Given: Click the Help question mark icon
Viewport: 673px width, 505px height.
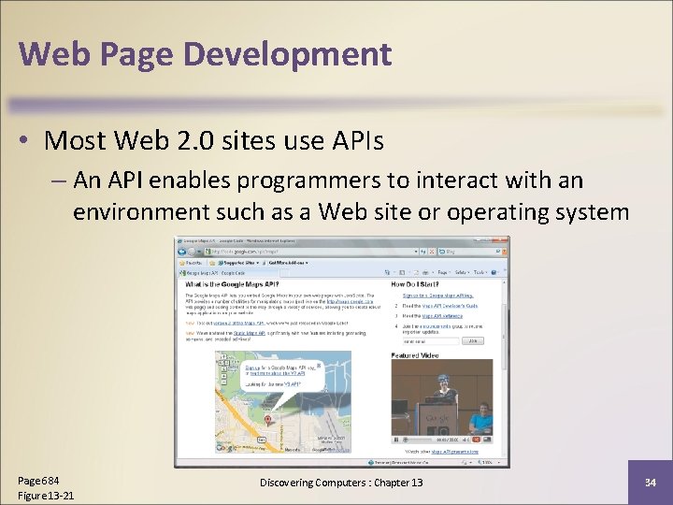Looking at the screenshot, I should click(494, 273).
